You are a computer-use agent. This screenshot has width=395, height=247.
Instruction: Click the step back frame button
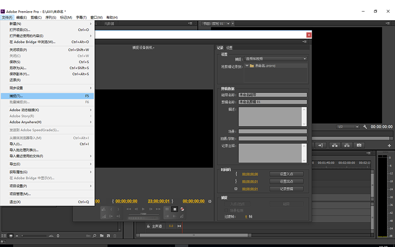pos(136,209)
